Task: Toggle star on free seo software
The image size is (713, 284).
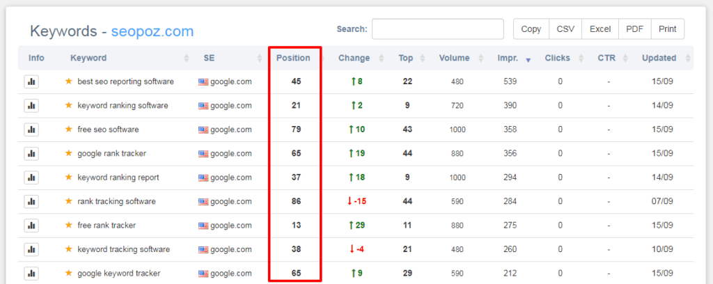Action: pyautogui.click(x=69, y=129)
